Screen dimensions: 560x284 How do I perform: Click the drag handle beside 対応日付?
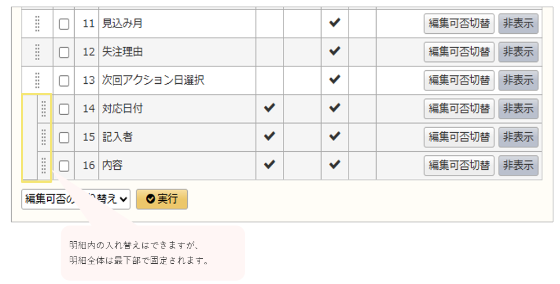click(44, 109)
